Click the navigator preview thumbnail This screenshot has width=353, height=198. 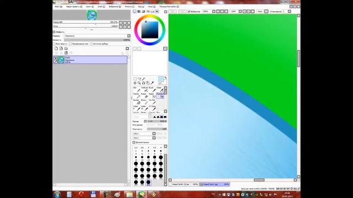point(92,15)
